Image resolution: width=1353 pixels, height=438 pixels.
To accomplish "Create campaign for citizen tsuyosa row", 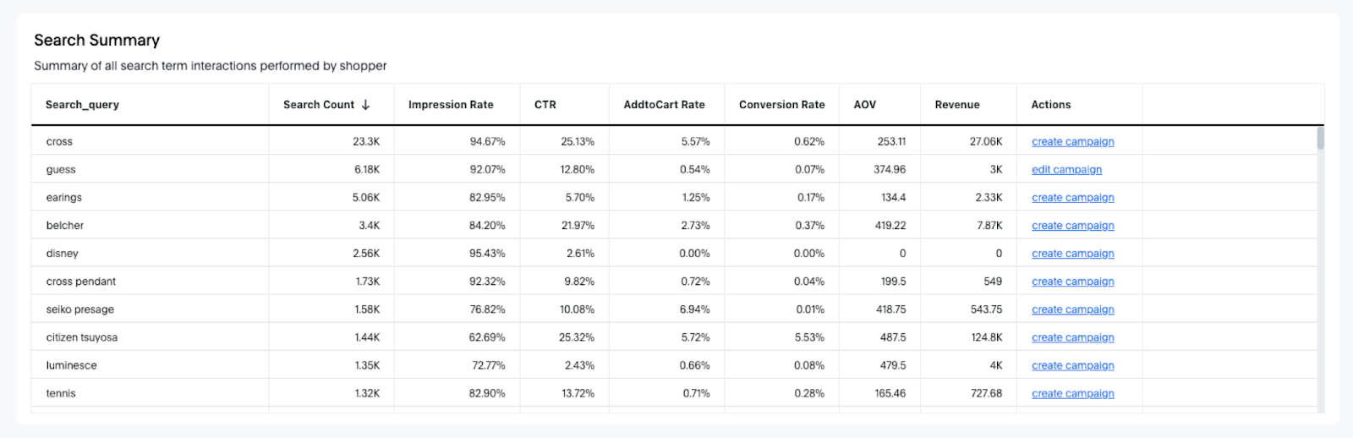I will 1072,337.
